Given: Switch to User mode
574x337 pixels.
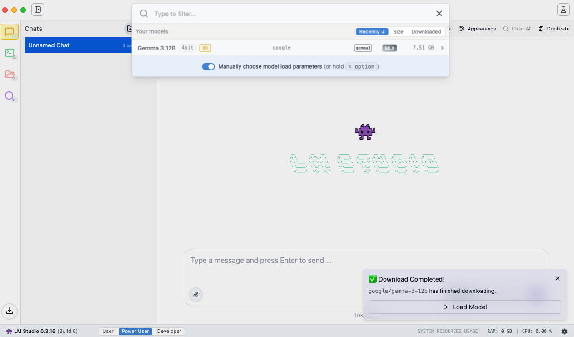Looking at the screenshot, I should pos(108,331).
